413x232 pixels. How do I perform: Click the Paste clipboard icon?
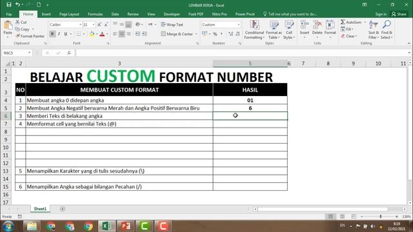click(8, 26)
